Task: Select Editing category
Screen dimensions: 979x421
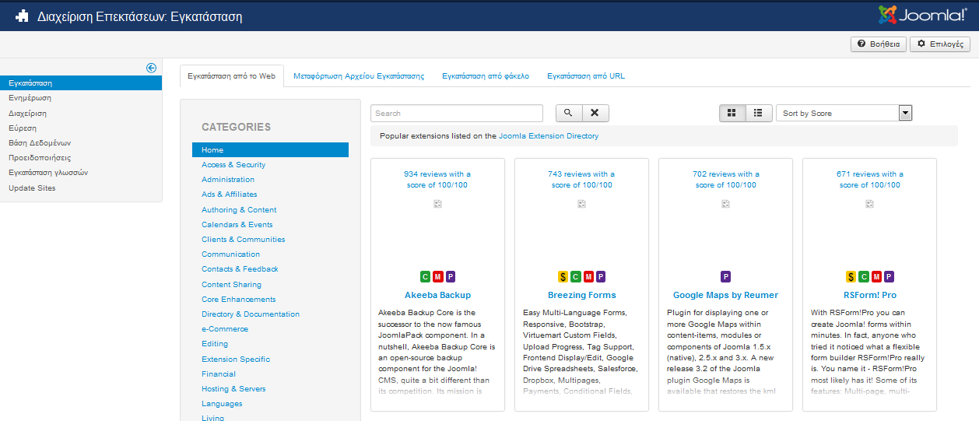Action: click(x=215, y=344)
